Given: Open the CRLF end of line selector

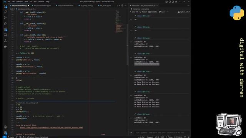Looking at the screenshot, I should (x=162, y=137).
